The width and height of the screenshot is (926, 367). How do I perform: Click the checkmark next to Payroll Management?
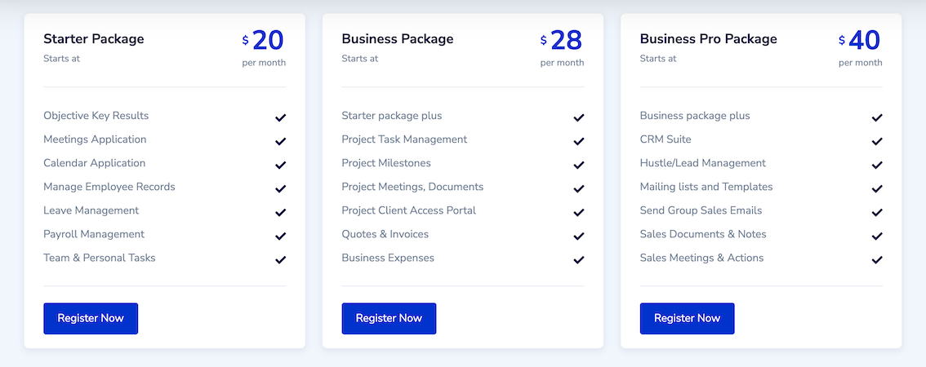281,236
